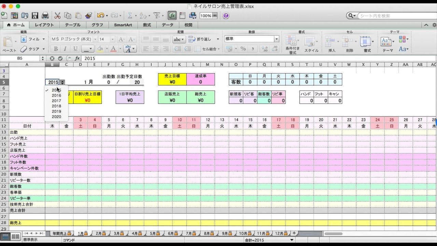Save the workbook with floppy icon

click(x=35, y=15)
